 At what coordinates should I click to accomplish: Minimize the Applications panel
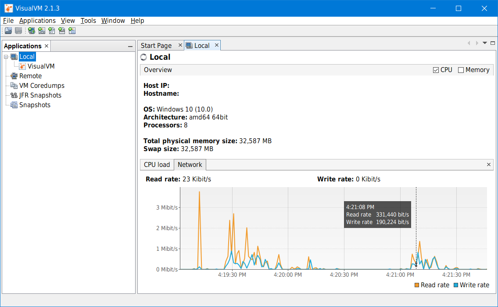130,47
